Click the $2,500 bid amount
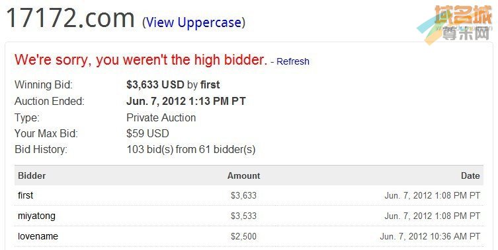Viewport: 498px width, 250px height. pos(243,236)
